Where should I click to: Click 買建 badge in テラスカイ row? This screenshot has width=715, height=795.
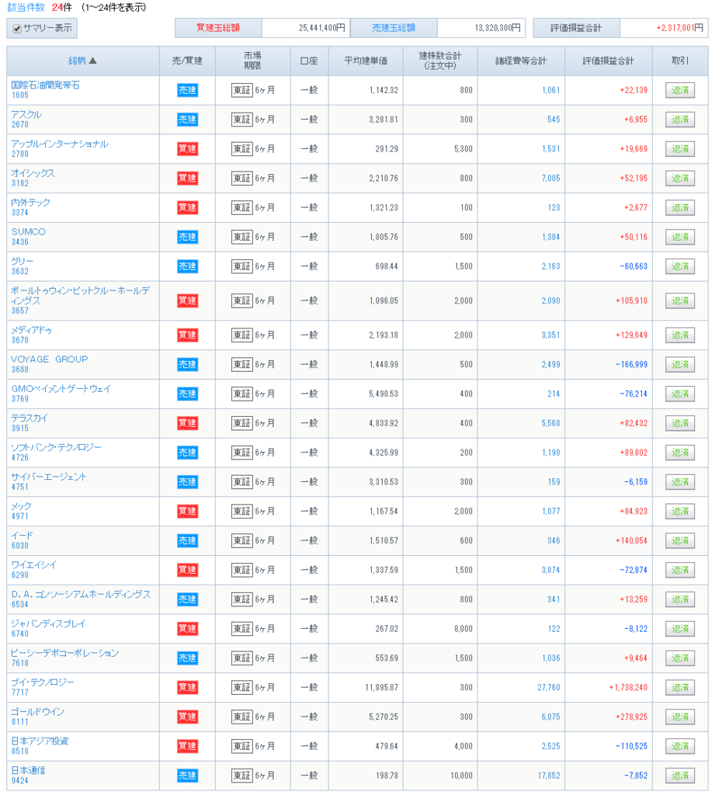187,423
